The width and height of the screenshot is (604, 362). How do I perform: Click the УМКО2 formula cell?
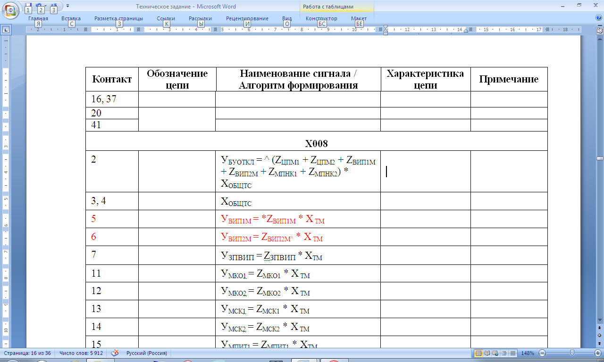coord(298,291)
